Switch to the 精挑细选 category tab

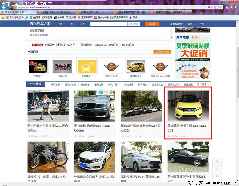(129, 84)
